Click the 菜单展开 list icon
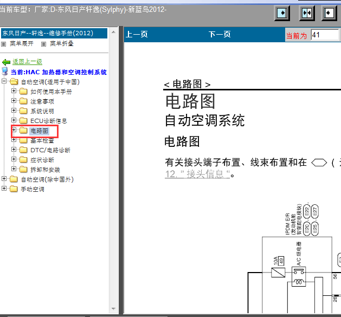 pyautogui.click(x=3, y=44)
